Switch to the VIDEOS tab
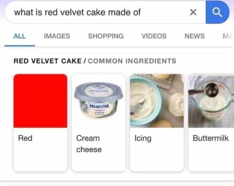This screenshot has height=186, width=234. (x=154, y=36)
